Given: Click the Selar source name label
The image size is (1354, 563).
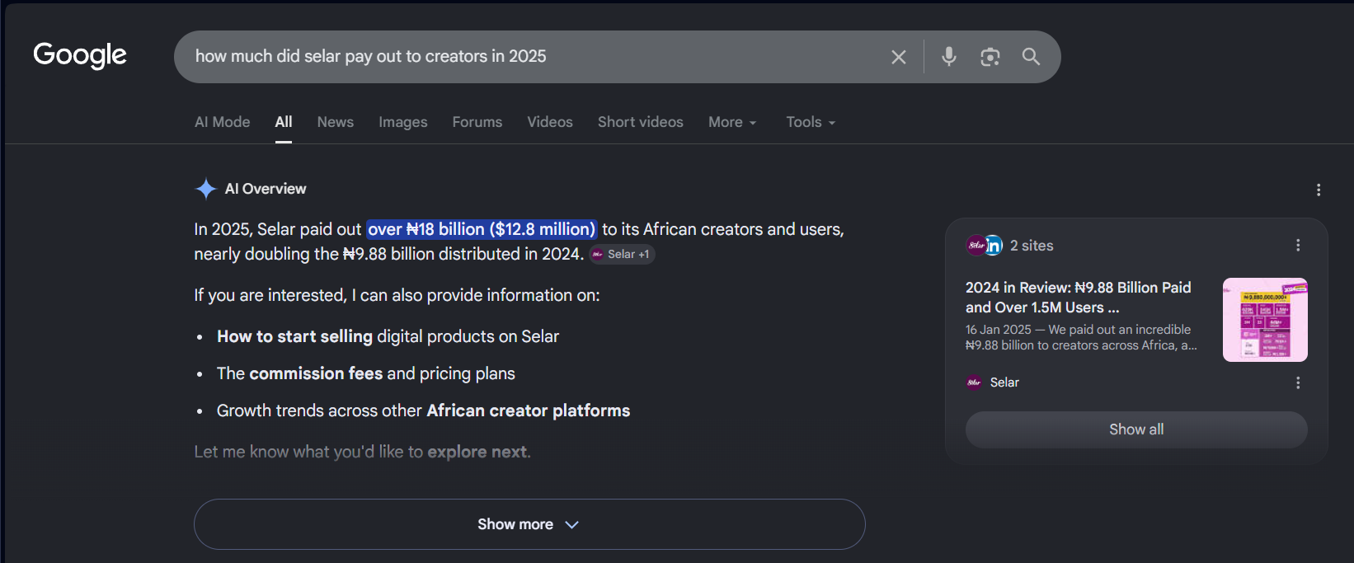Looking at the screenshot, I should point(1004,382).
